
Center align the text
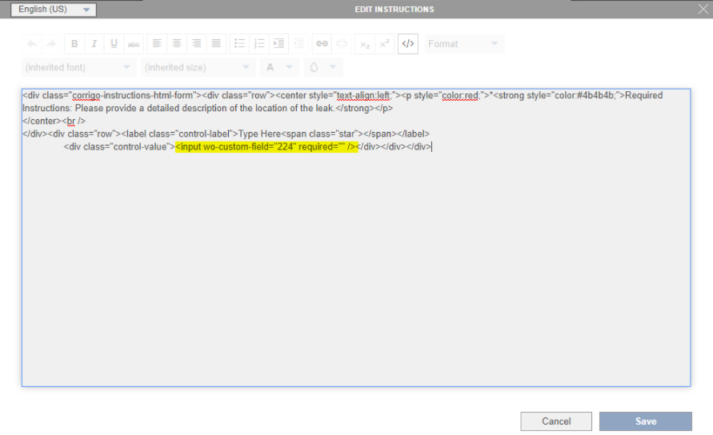(x=177, y=44)
